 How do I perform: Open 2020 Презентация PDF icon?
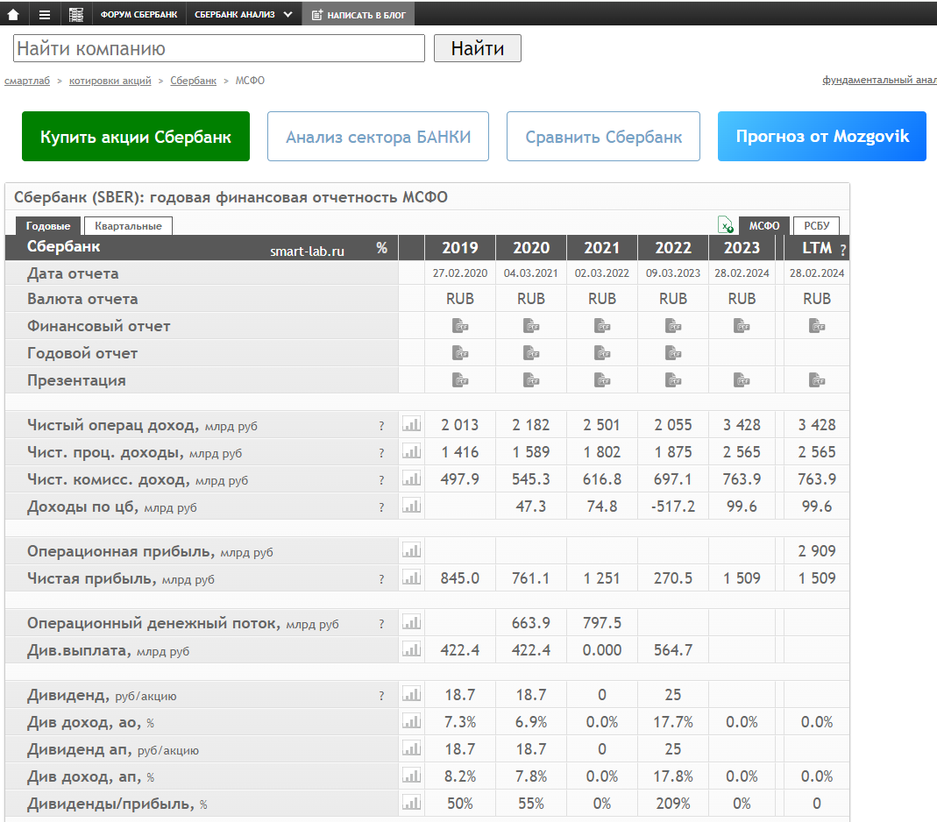pyautogui.click(x=531, y=380)
